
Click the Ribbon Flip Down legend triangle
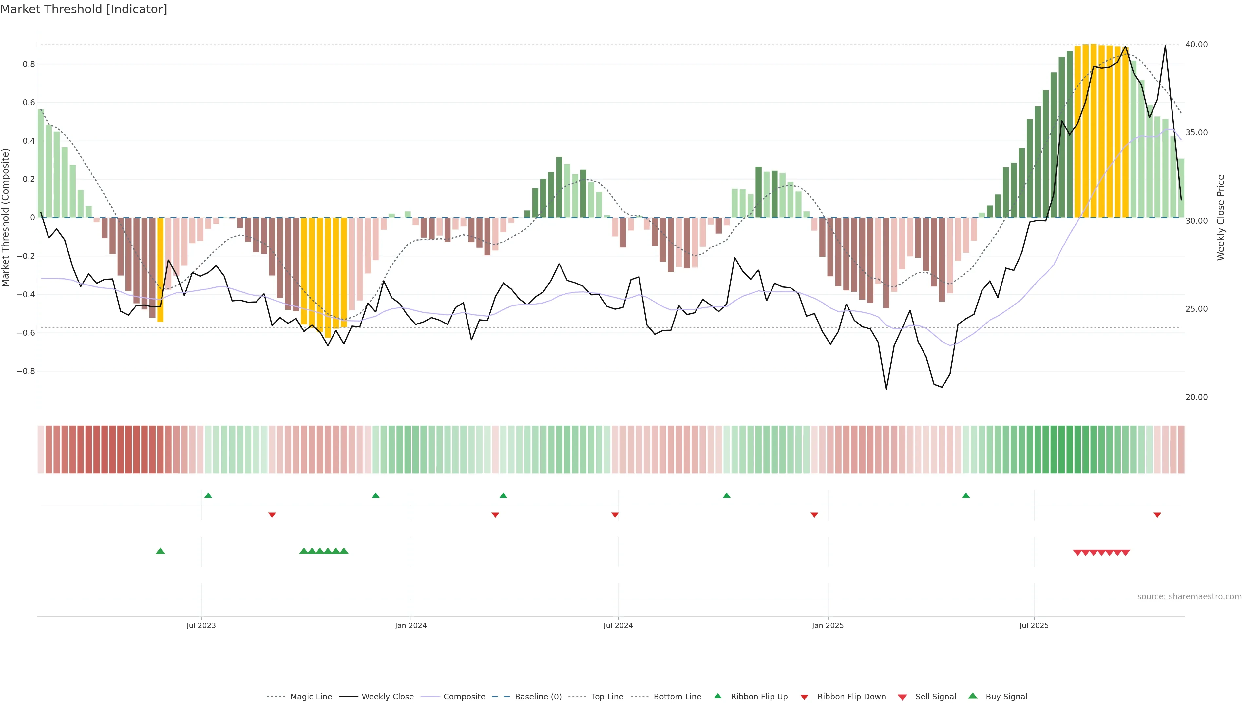coord(804,697)
